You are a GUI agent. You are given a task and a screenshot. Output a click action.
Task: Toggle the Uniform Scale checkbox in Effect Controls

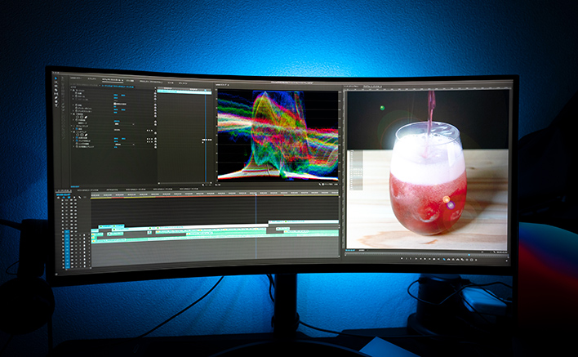pos(114,105)
